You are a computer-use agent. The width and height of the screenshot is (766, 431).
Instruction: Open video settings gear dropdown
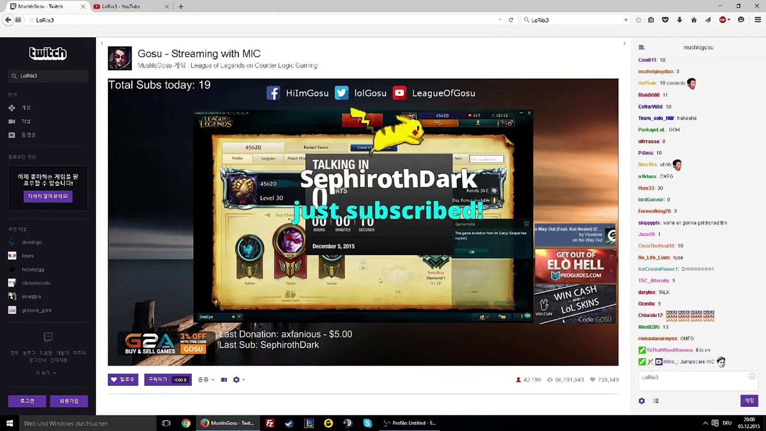[x=239, y=380]
